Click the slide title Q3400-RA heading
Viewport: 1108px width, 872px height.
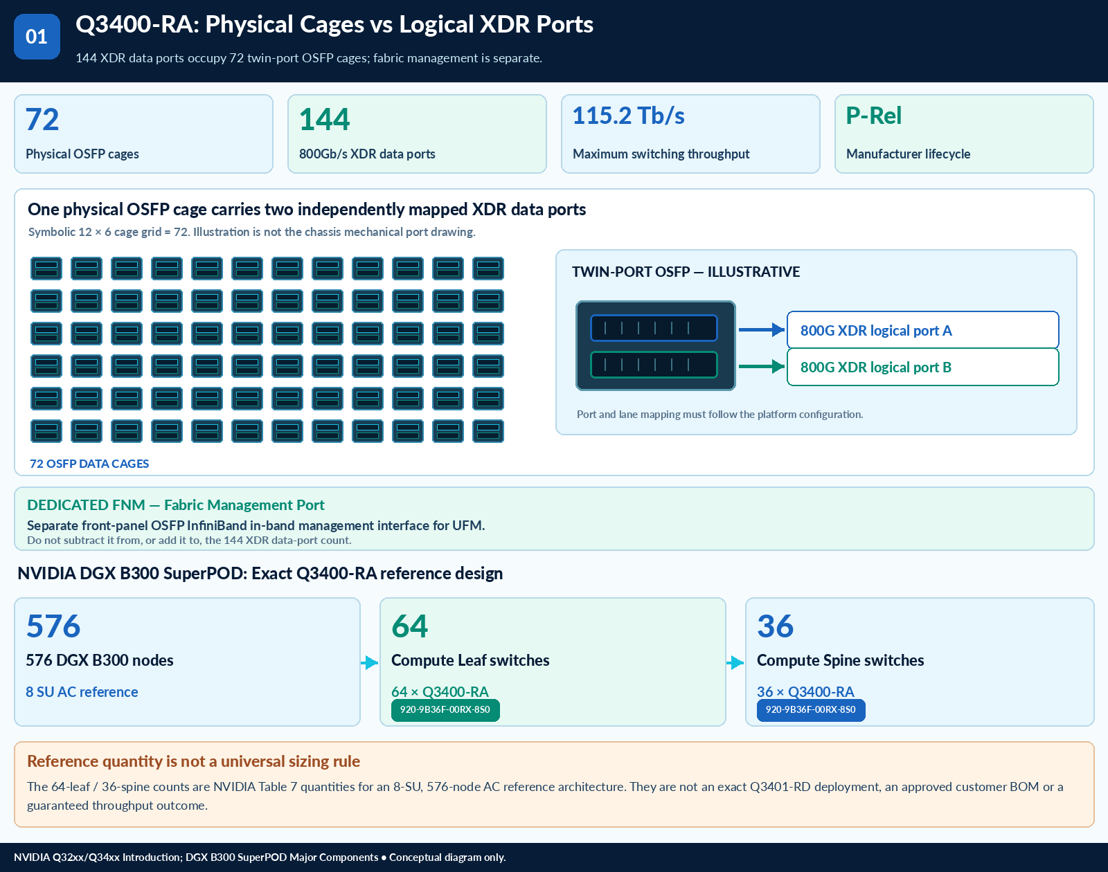pyautogui.click(x=334, y=24)
